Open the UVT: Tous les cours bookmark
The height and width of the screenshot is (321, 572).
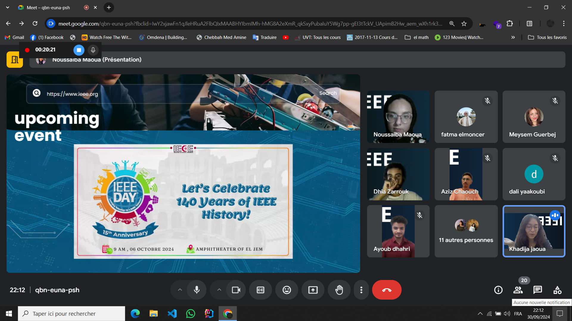[x=318, y=37]
